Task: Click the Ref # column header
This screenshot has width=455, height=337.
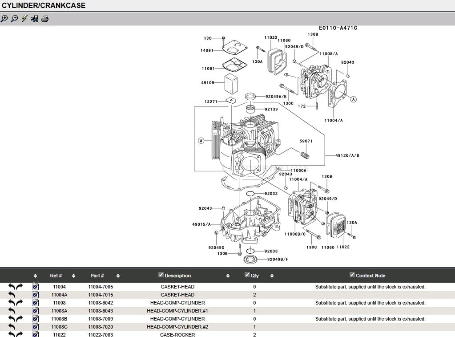Action: coord(56,276)
